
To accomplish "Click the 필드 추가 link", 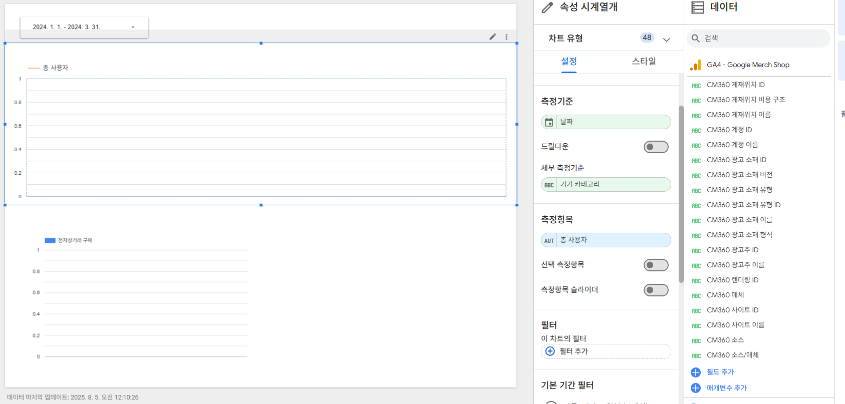I will tap(720, 372).
